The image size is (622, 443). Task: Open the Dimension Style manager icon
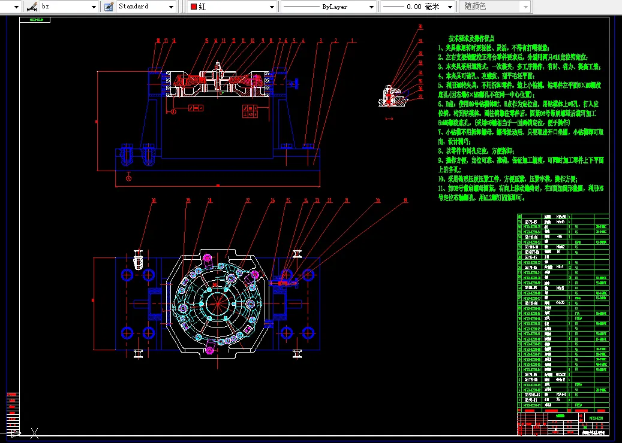(32, 7)
